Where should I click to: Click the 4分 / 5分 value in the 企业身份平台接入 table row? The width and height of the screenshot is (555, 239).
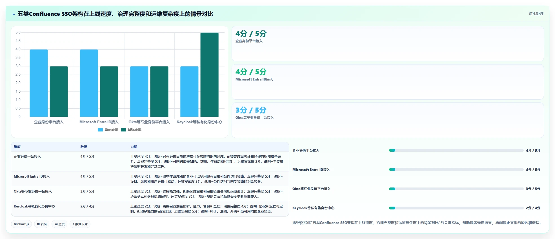87,157
